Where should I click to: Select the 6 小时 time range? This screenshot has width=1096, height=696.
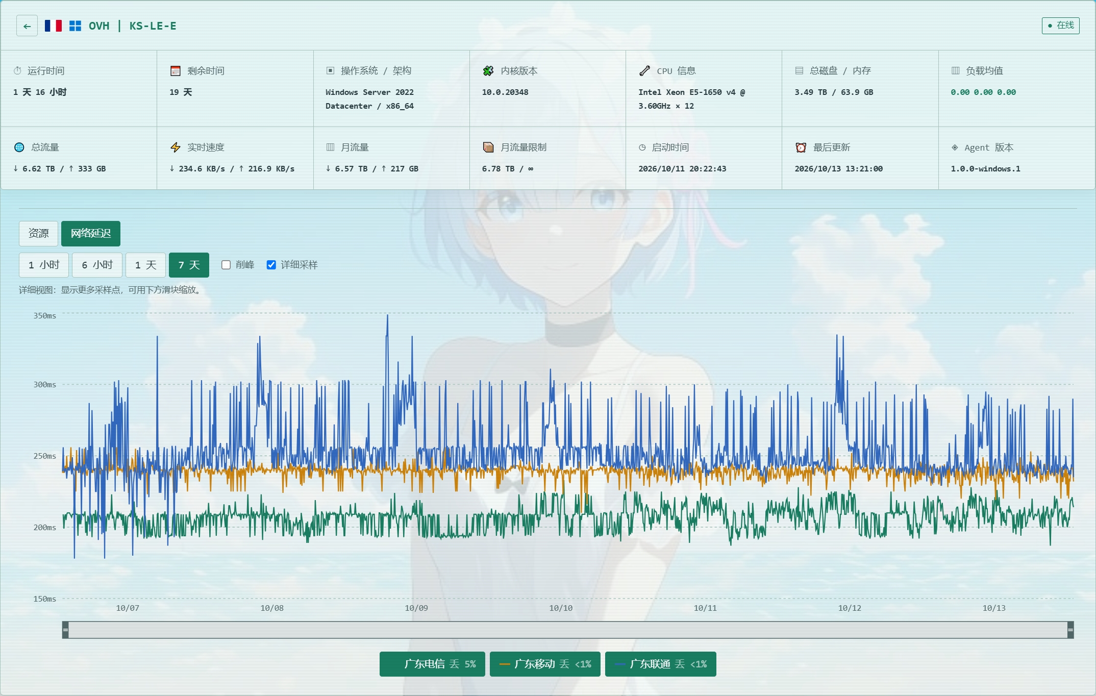tap(97, 265)
